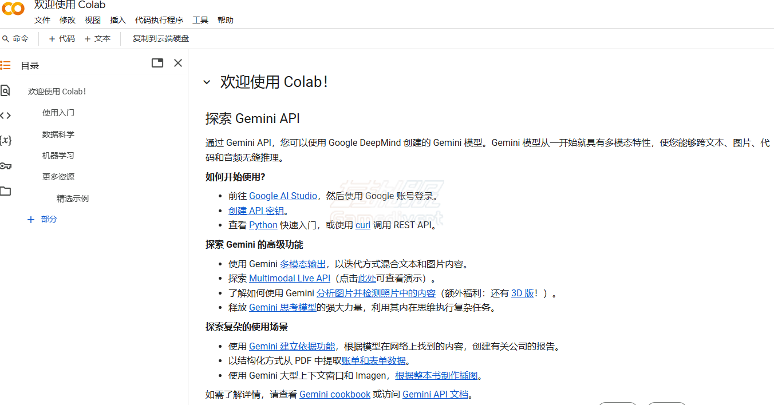Open the Gemini cookbook link

[x=335, y=394]
